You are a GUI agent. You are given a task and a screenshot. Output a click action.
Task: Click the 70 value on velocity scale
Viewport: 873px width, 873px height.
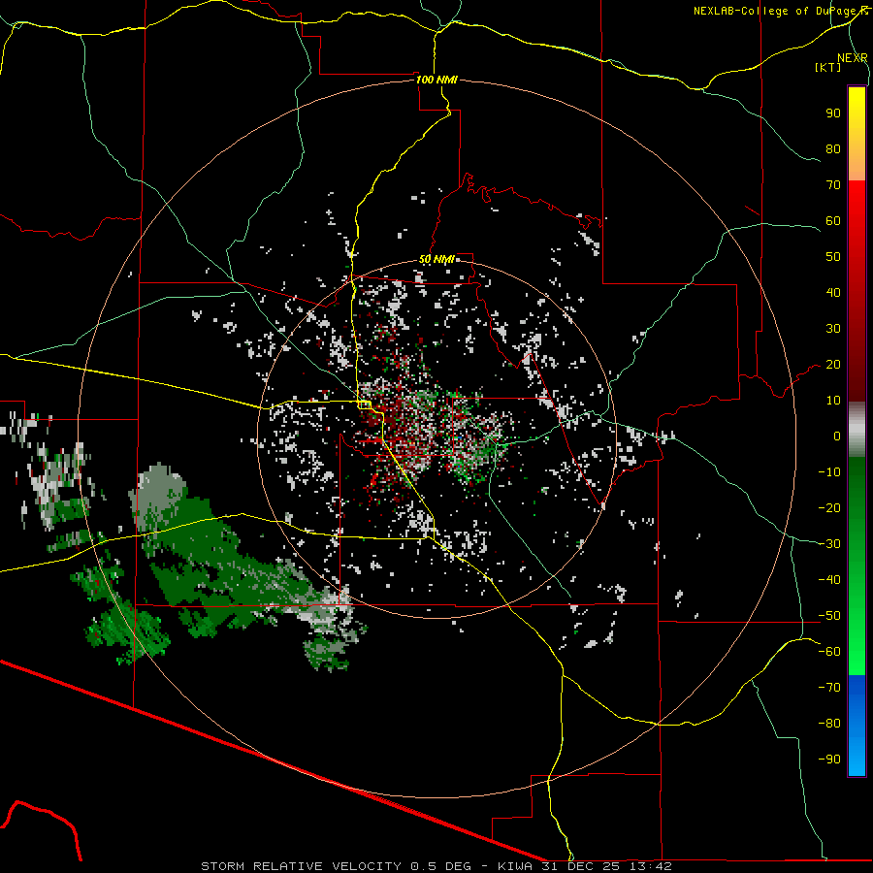pyautogui.click(x=833, y=185)
